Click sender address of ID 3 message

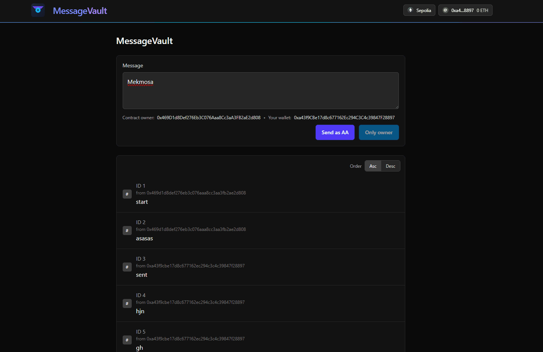click(x=196, y=266)
